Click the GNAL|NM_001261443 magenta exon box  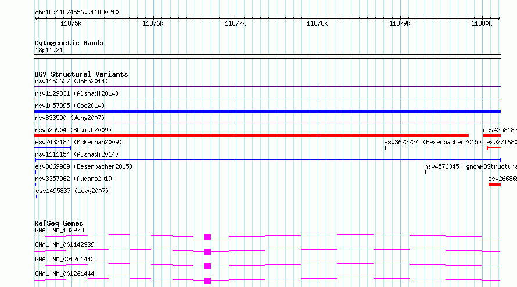208,266
